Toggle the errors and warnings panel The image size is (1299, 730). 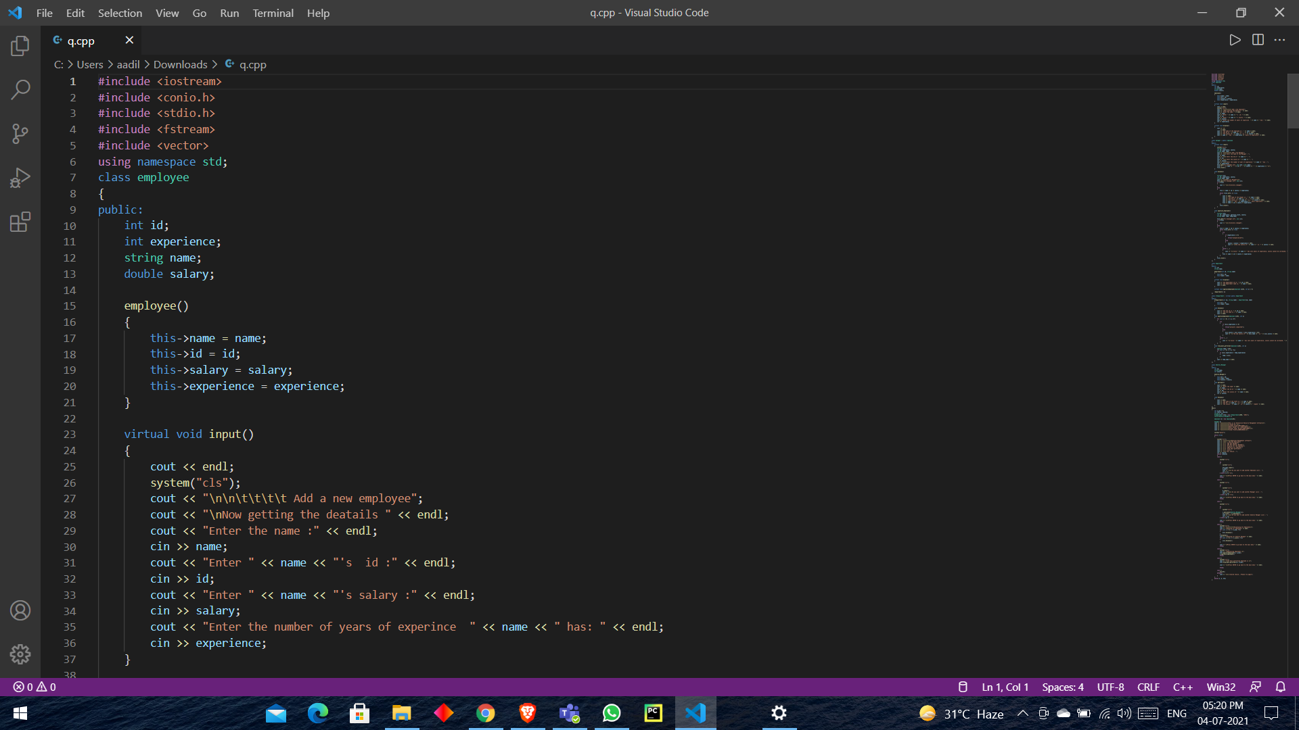pyautogui.click(x=35, y=687)
